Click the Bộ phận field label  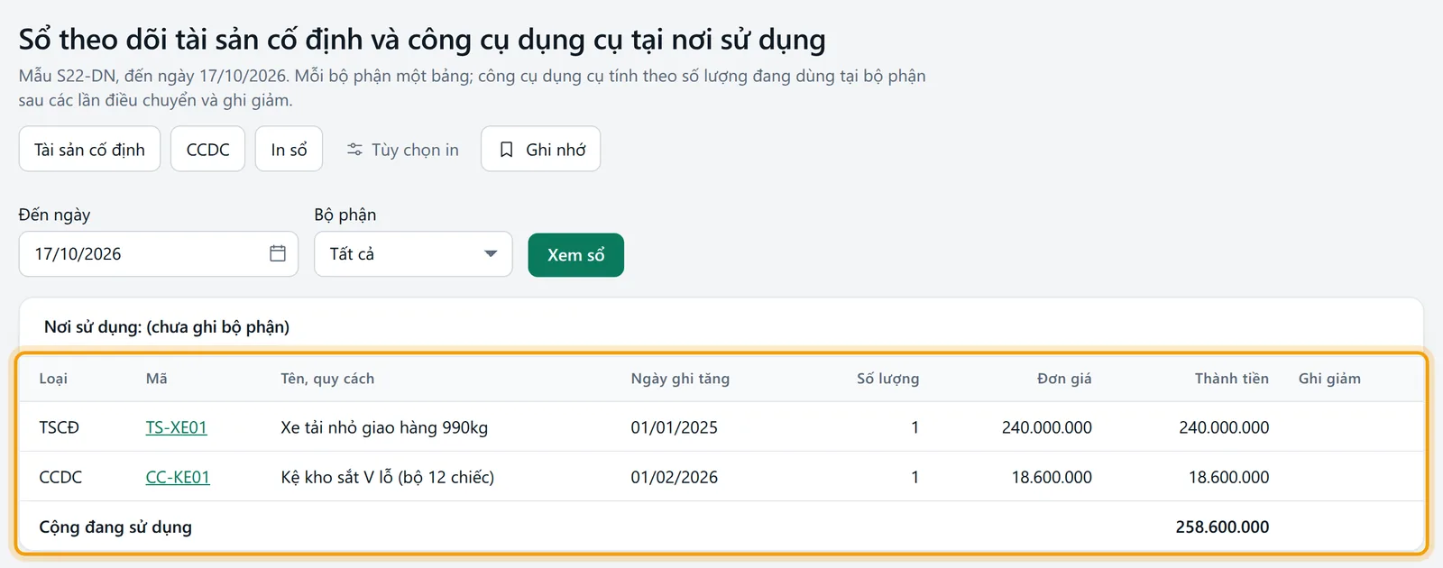(345, 215)
